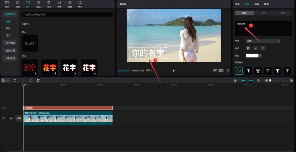Switch to the 动画 tab
296x152 pixels.
tap(257, 4)
